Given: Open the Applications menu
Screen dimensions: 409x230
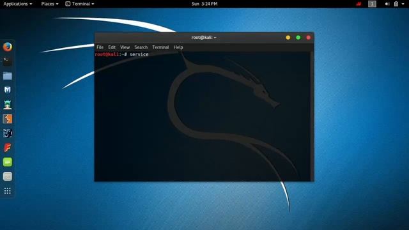Looking at the screenshot, I should click(x=18, y=4).
